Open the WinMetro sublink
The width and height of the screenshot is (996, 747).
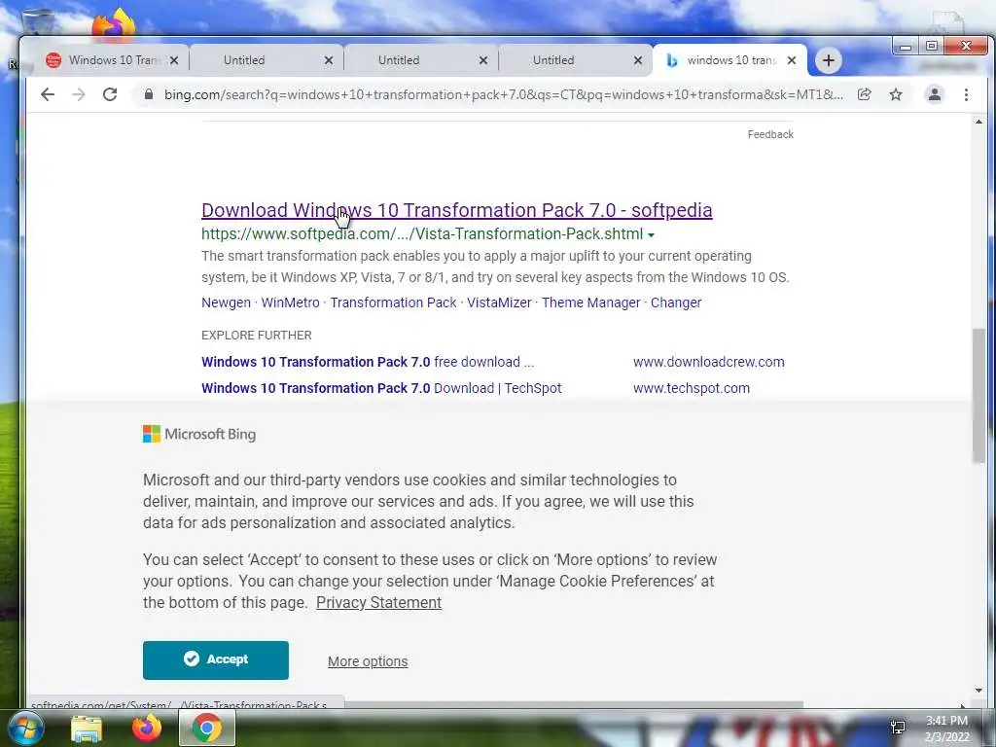click(290, 302)
